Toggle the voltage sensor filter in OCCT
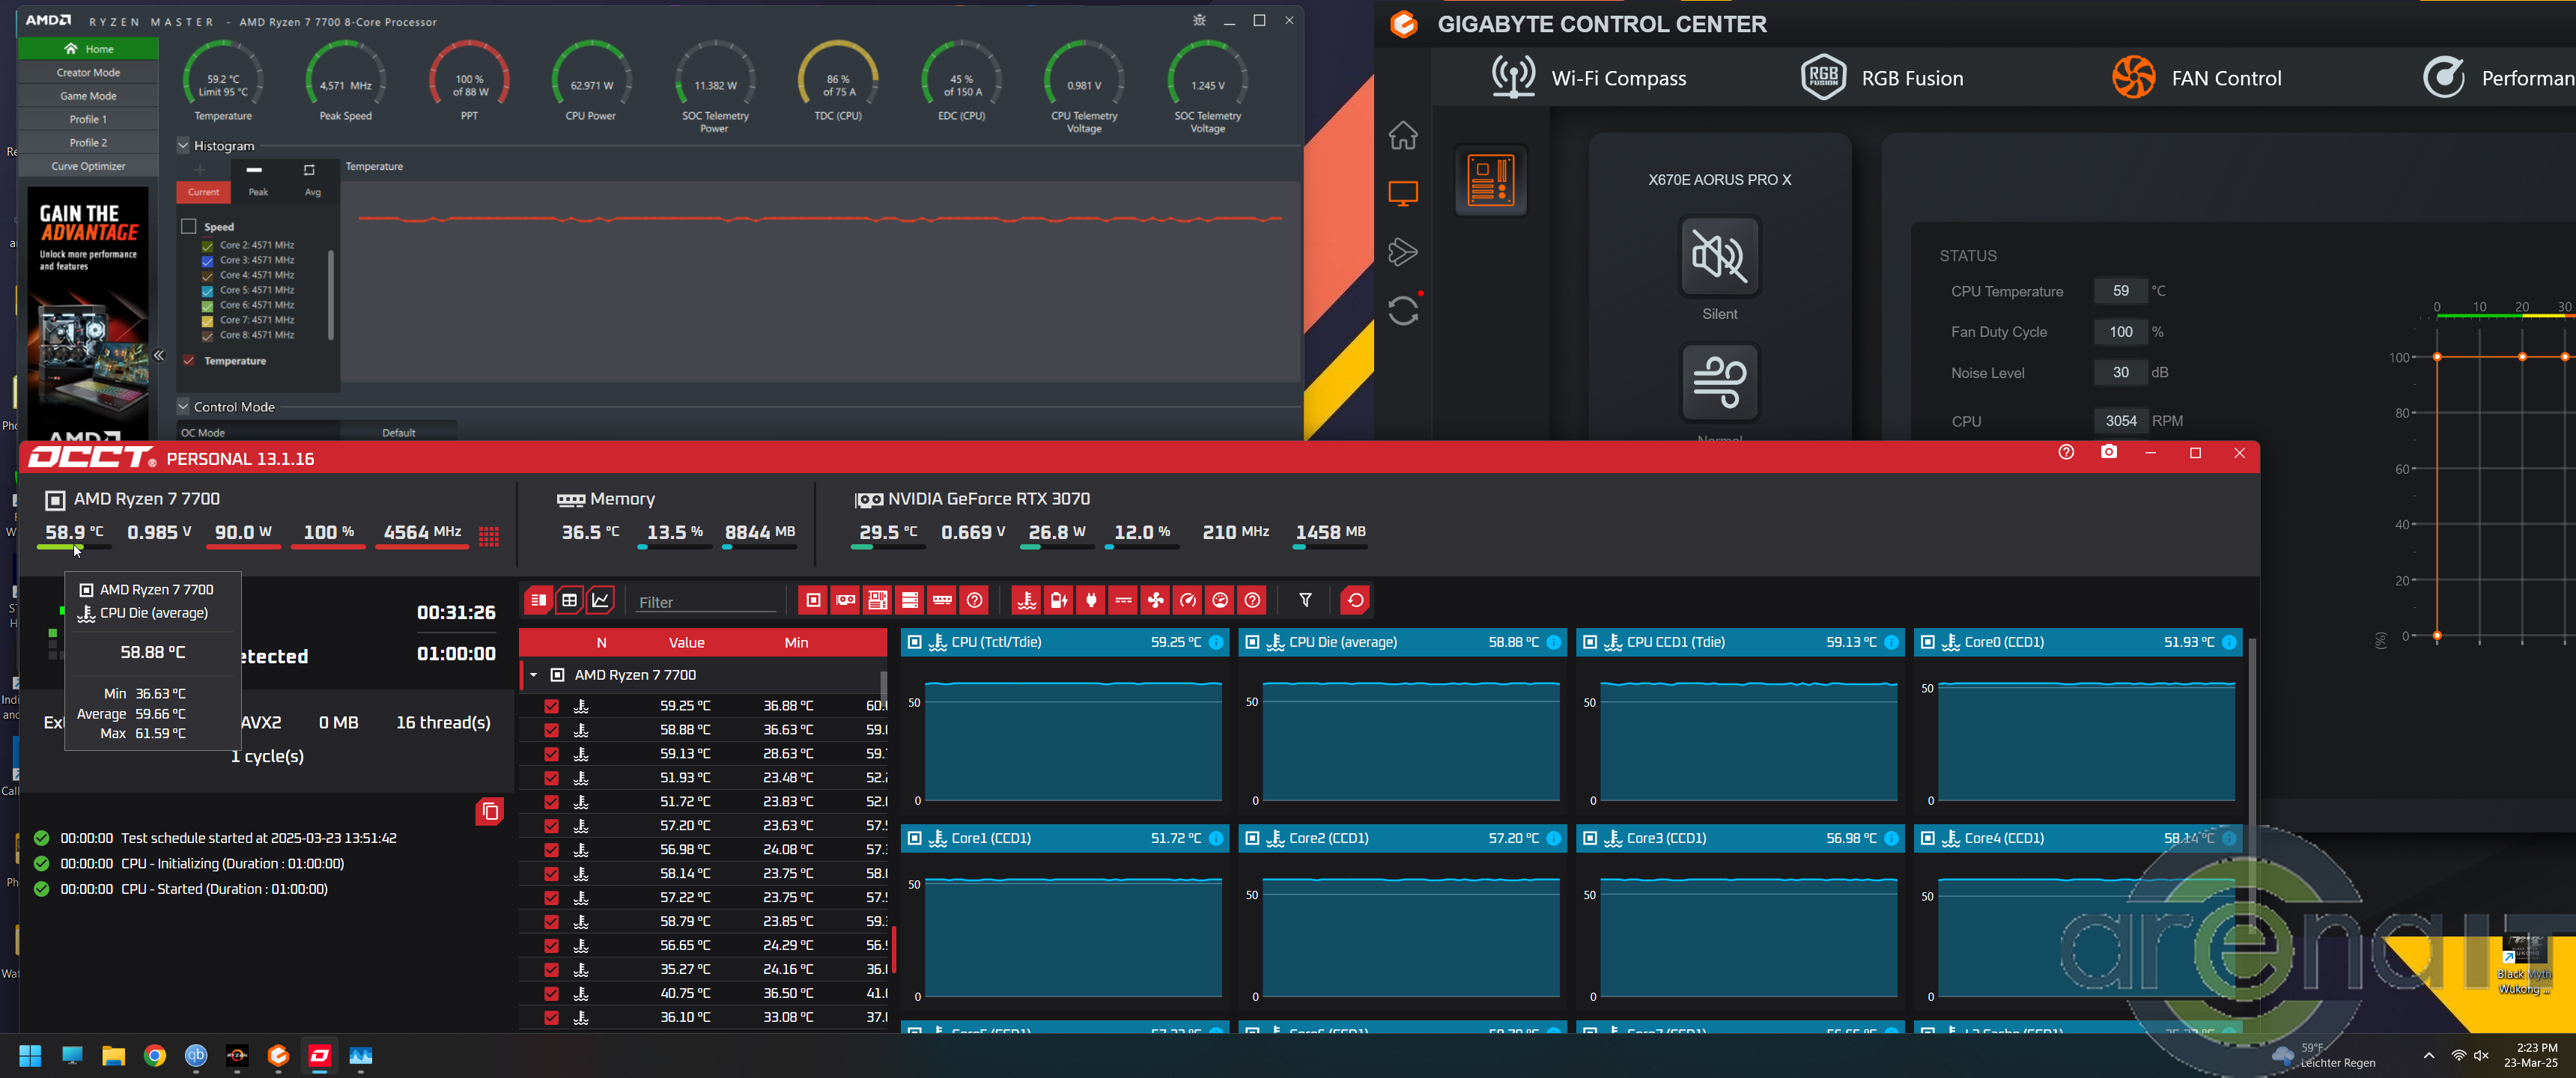 pyautogui.click(x=1123, y=600)
